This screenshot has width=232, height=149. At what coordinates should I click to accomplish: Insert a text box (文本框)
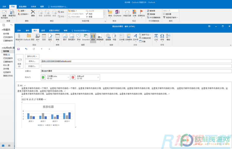(122, 37)
